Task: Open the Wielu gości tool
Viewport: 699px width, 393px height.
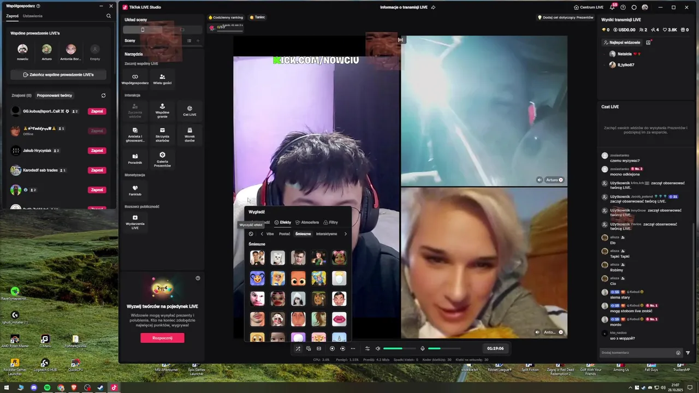Action: [162, 79]
